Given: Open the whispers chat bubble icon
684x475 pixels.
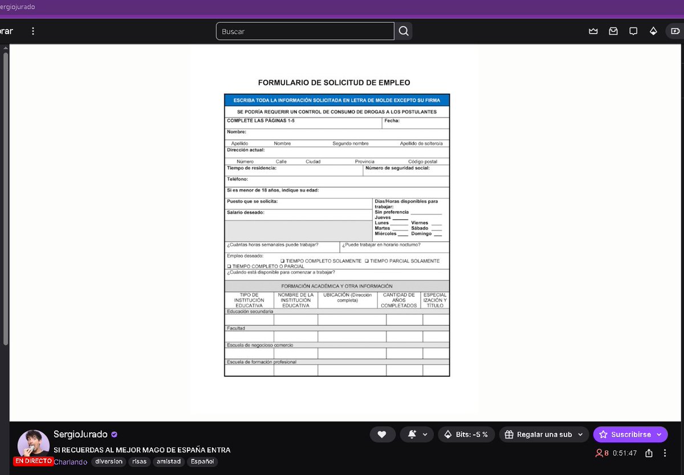Looking at the screenshot, I should pyautogui.click(x=633, y=31).
